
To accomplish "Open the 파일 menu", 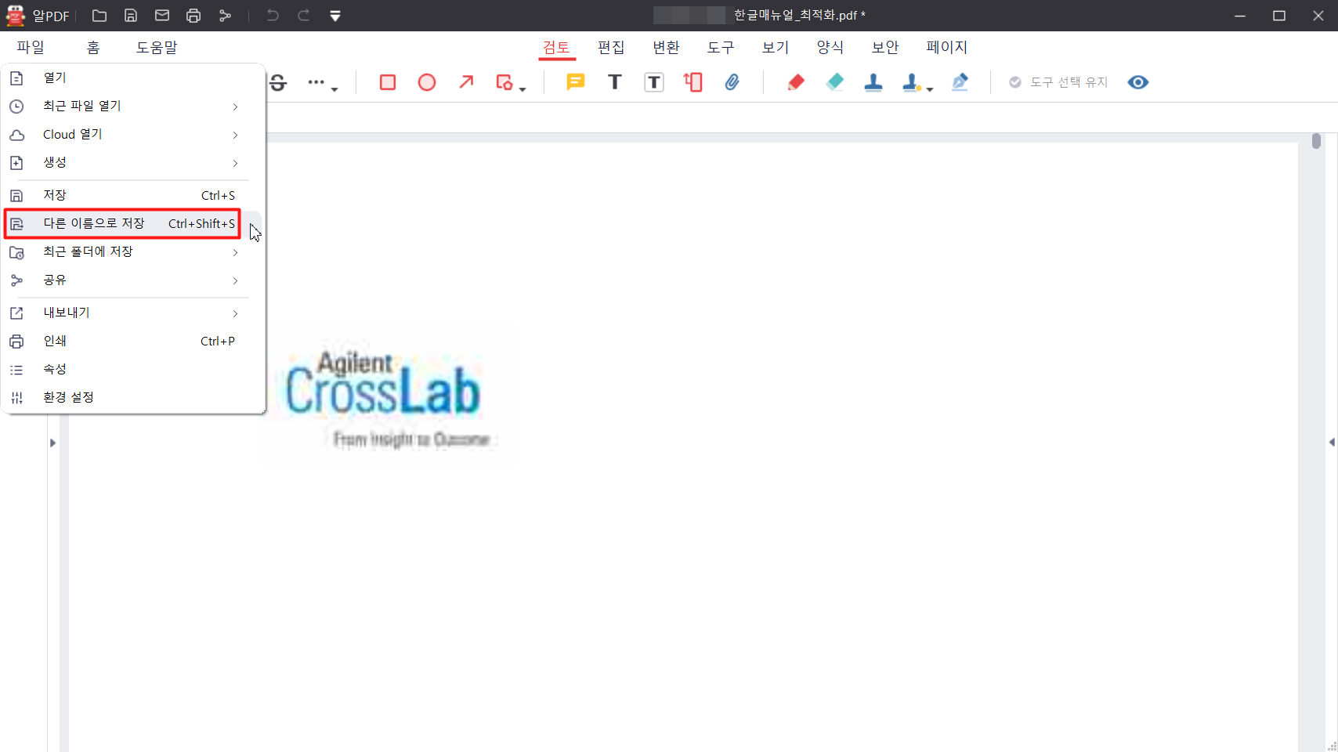I will [31, 47].
